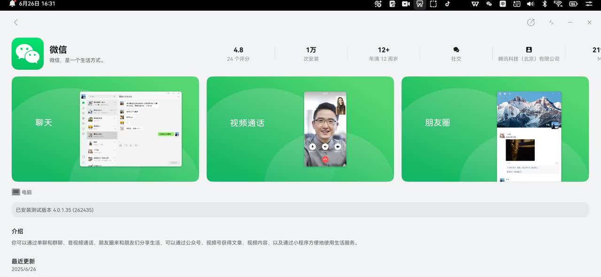Open the WeChat tray icon
The width and height of the screenshot is (601, 277).
[x=489, y=4]
